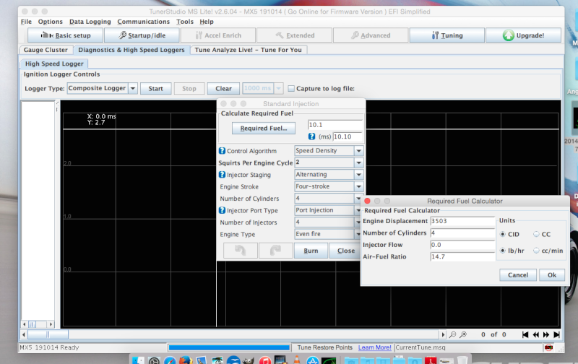Jump to the first log page
The width and height of the screenshot is (578, 364).
click(525, 334)
